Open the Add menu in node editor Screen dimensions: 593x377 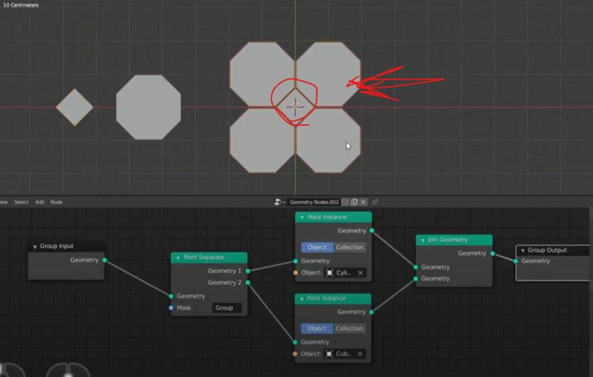pos(39,202)
